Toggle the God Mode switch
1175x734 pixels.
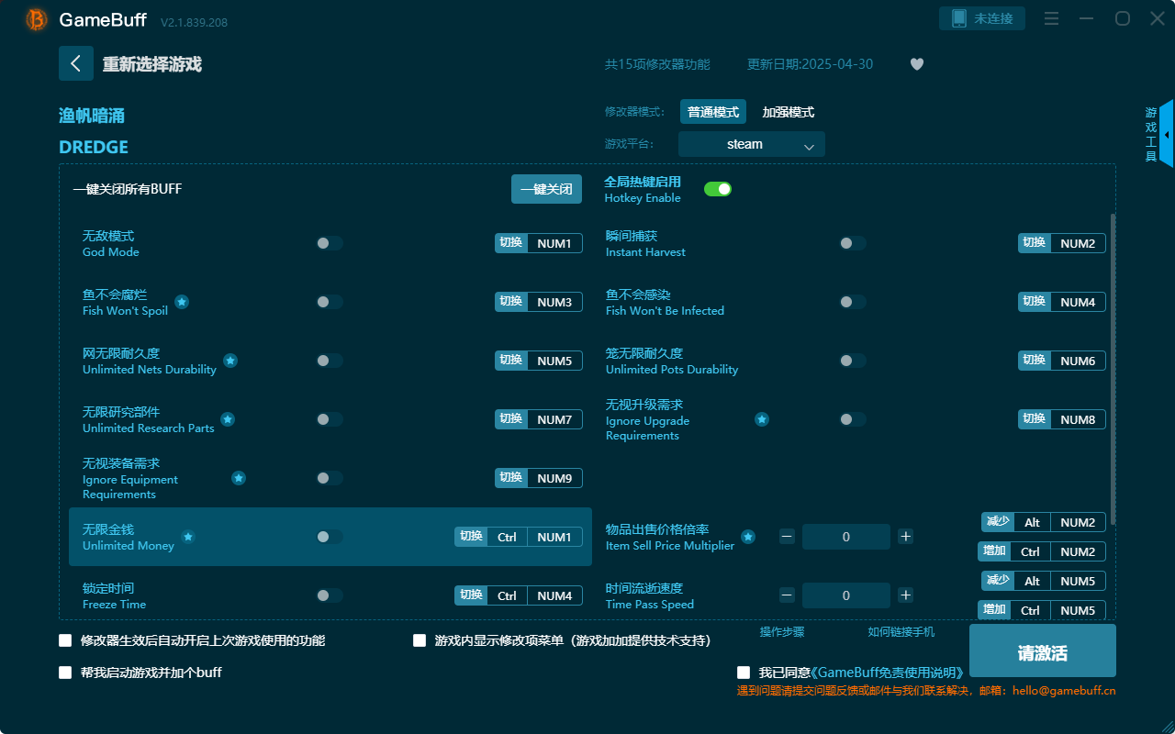(329, 242)
